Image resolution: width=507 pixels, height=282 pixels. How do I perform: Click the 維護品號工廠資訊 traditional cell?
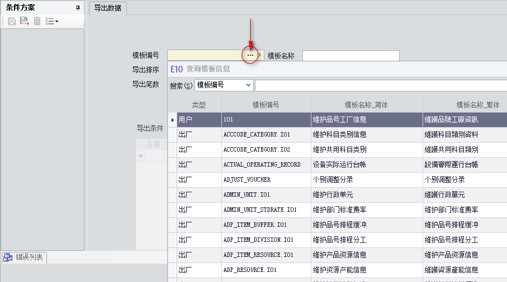click(465, 120)
